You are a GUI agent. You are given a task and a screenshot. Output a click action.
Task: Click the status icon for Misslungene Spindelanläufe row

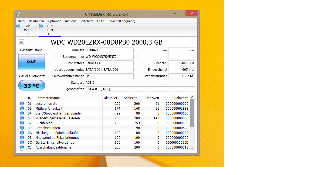(x=22, y=133)
